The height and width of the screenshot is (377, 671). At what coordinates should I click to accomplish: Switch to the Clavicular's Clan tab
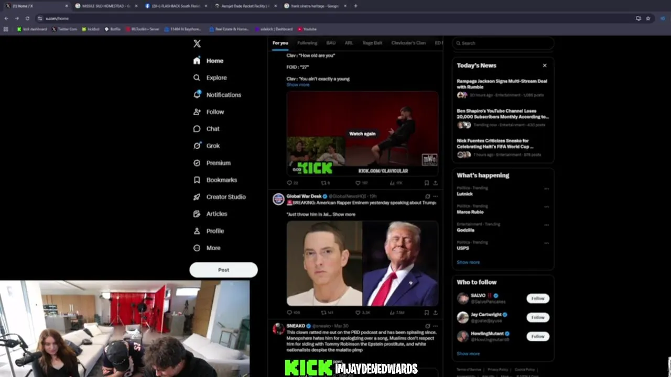click(408, 43)
